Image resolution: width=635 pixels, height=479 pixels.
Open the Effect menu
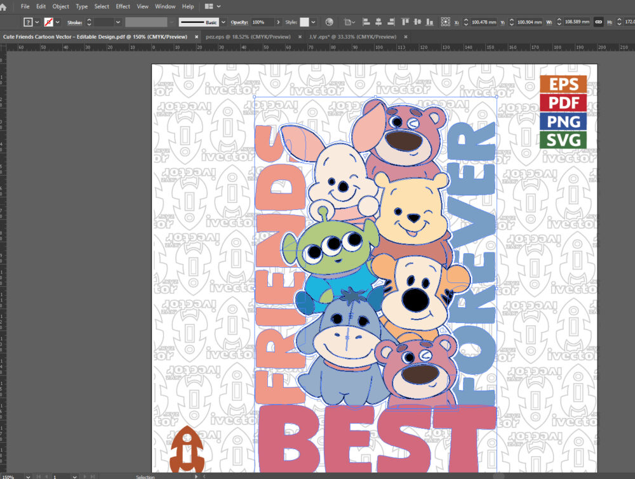click(x=123, y=6)
